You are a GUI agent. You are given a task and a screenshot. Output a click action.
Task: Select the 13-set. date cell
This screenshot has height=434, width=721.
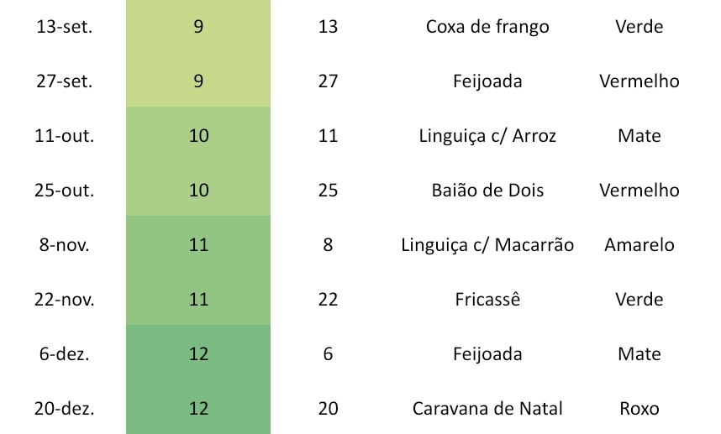(x=65, y=26)
